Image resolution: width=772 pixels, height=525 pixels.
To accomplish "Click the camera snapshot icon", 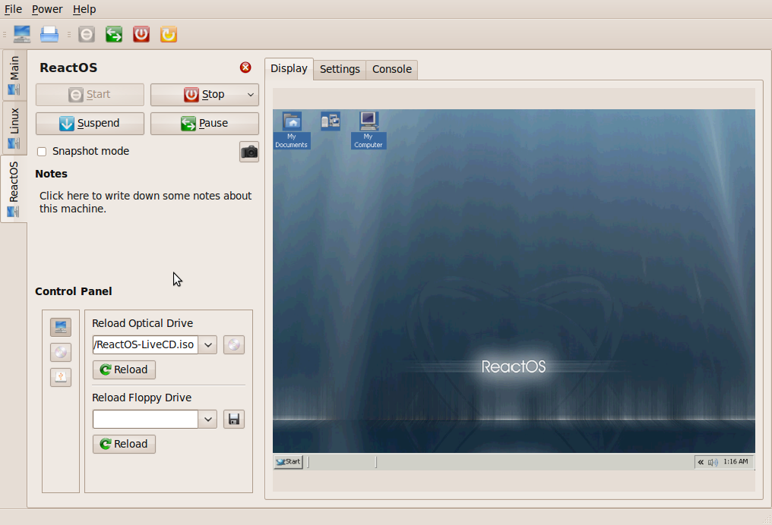I will pos(248,152).
